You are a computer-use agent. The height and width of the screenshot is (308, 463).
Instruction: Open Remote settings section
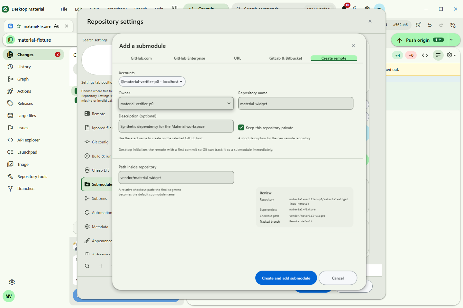pyautogui.click(x=96, y=114)
